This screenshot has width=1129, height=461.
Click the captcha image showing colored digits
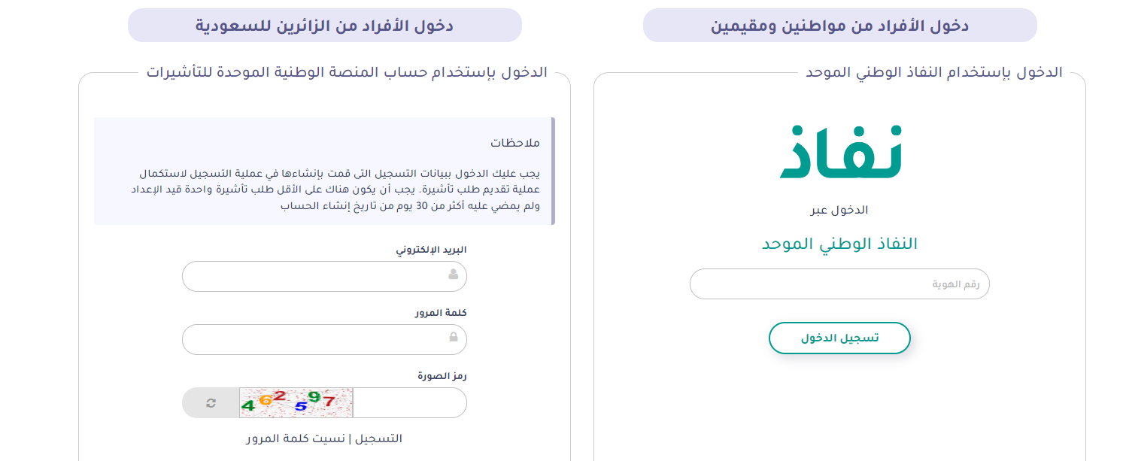(x=296, y=403)
